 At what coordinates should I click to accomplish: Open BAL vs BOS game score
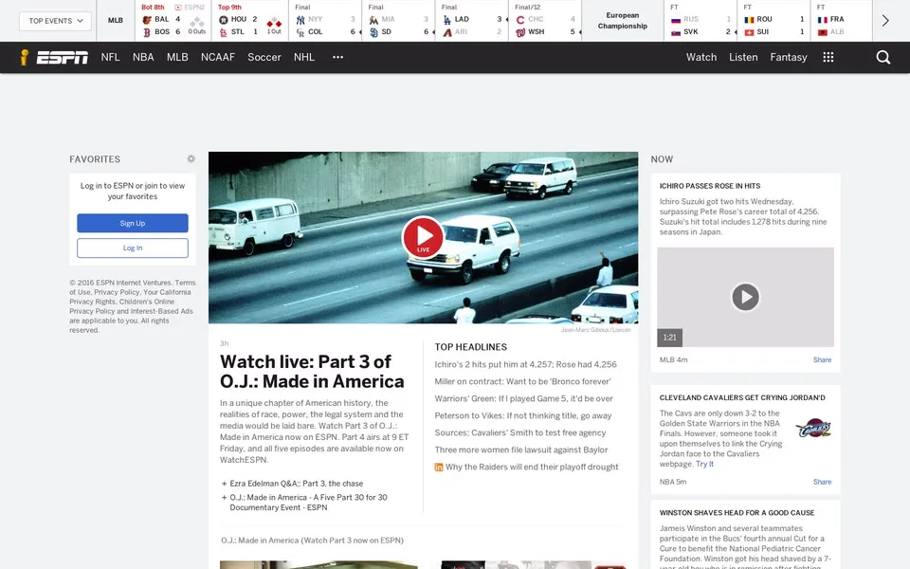click(173, 21)
